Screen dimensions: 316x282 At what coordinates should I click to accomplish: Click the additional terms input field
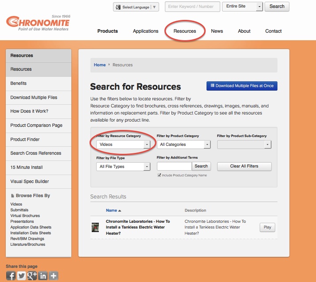point(174,166)
